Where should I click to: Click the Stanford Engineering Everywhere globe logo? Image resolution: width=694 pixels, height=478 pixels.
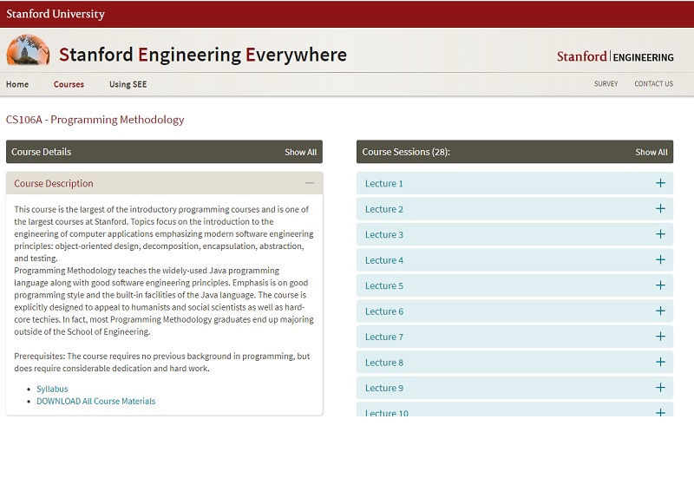click(28, 50)
